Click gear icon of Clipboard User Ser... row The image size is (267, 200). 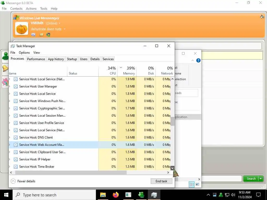pyautogui.click(x=15, y=152)
